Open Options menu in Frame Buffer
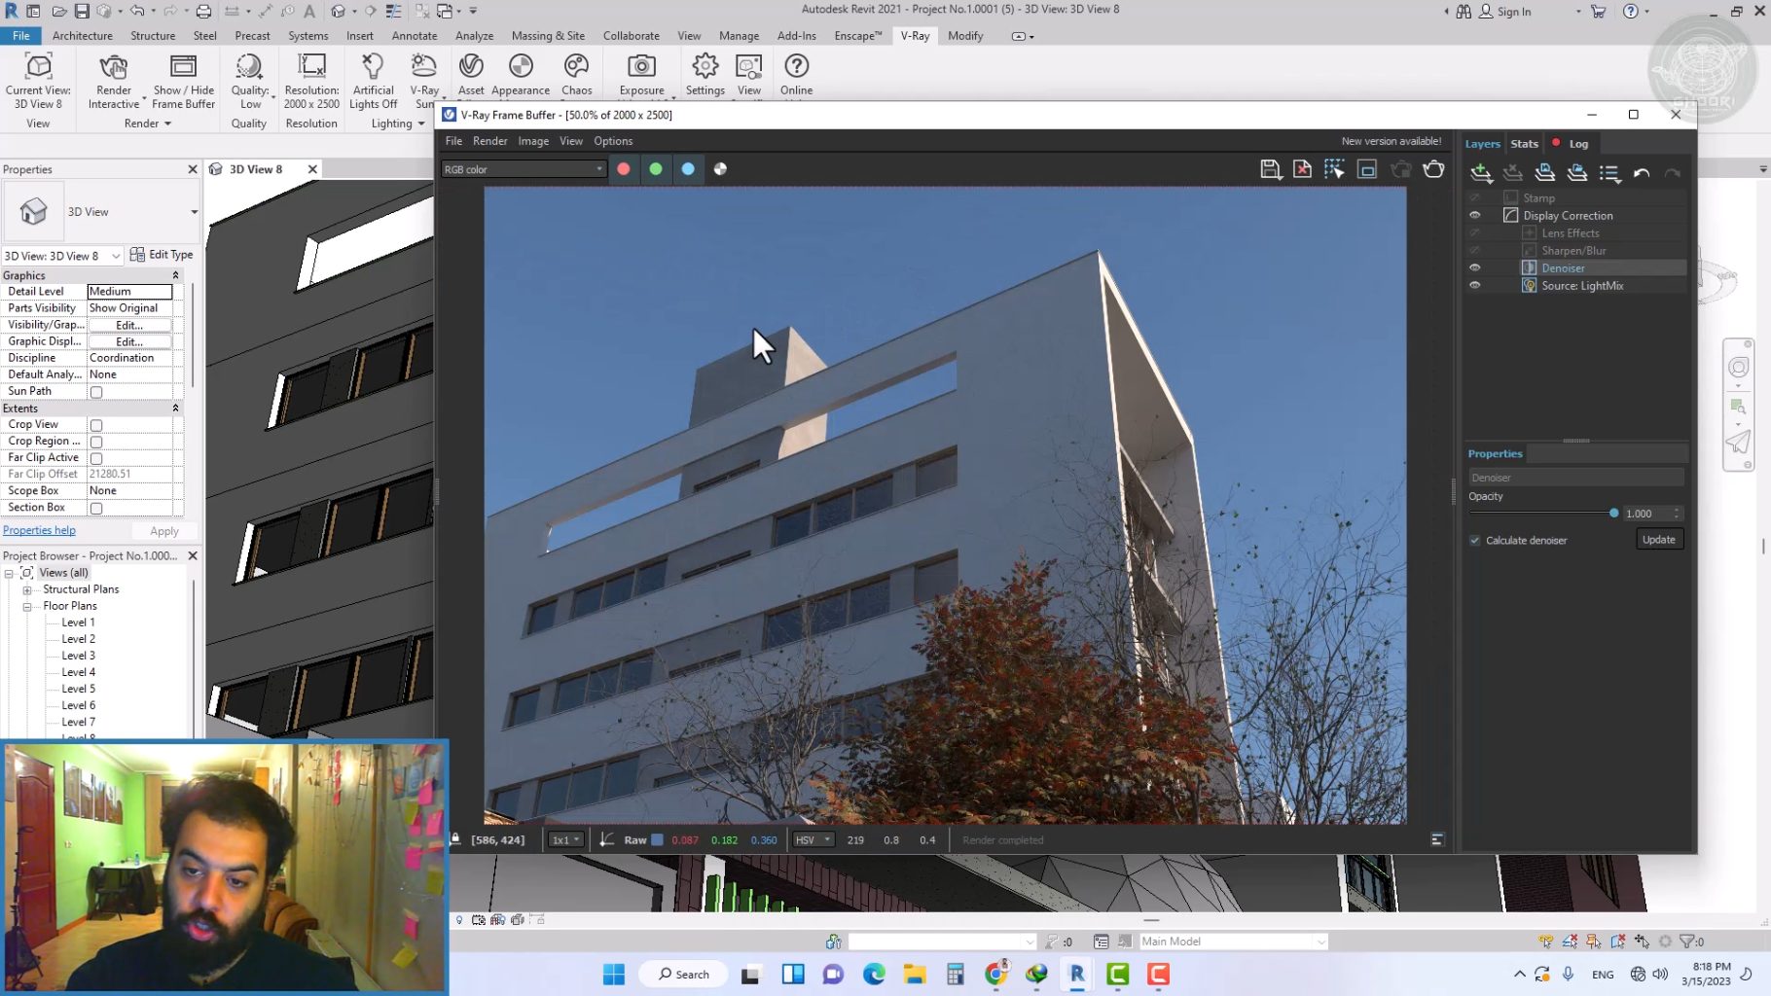 [613, 141]
